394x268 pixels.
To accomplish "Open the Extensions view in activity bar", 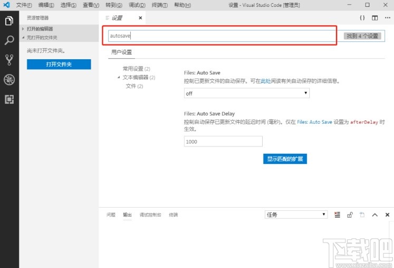I will (x=9, y=99).
